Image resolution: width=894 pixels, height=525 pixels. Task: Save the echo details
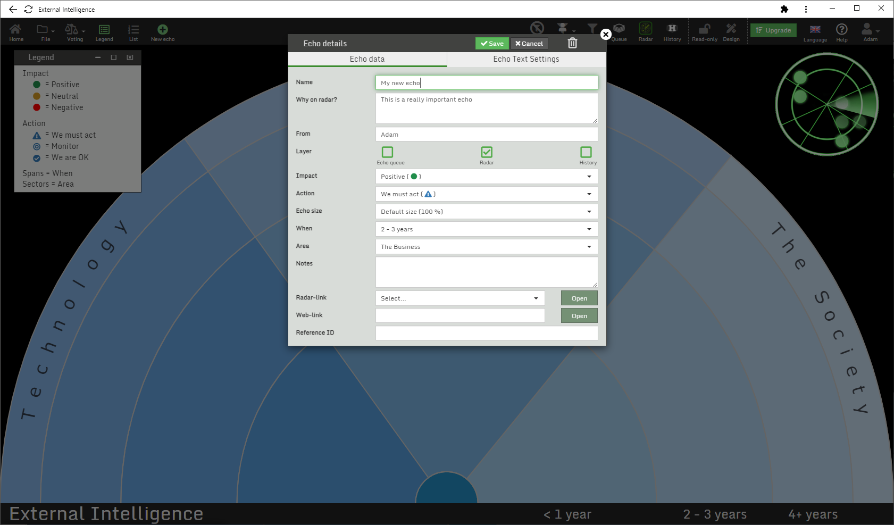click(x=492, y=44)
